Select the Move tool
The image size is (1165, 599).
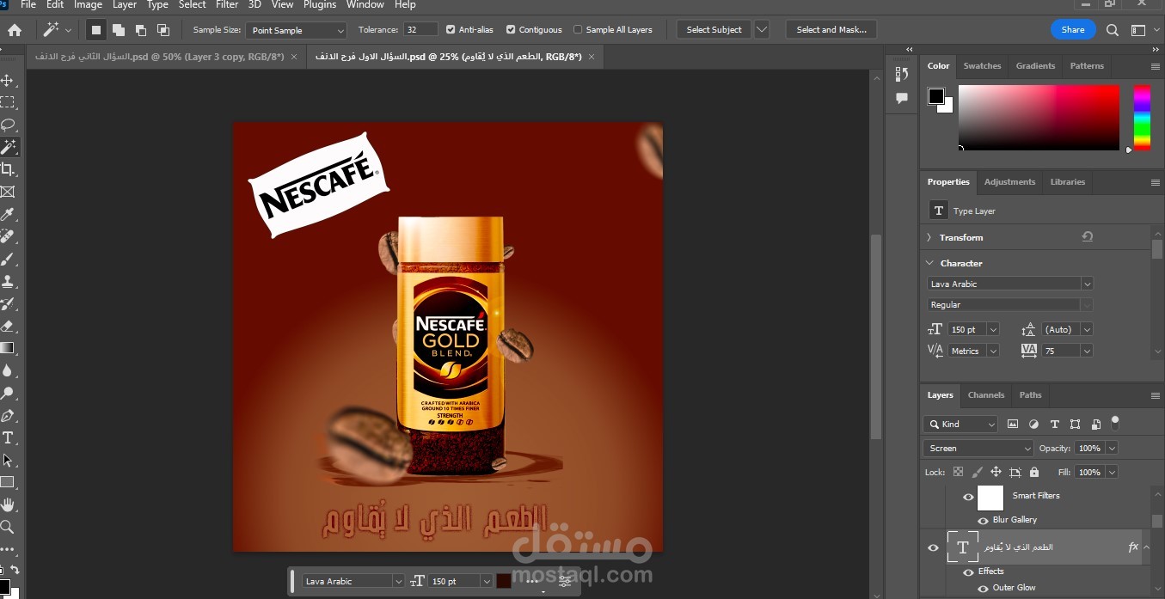click(x=8, y=80)
